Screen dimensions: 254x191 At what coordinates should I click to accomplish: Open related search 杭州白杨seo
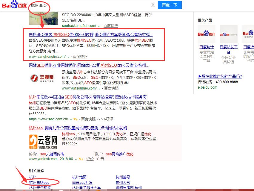pos(39,183)
